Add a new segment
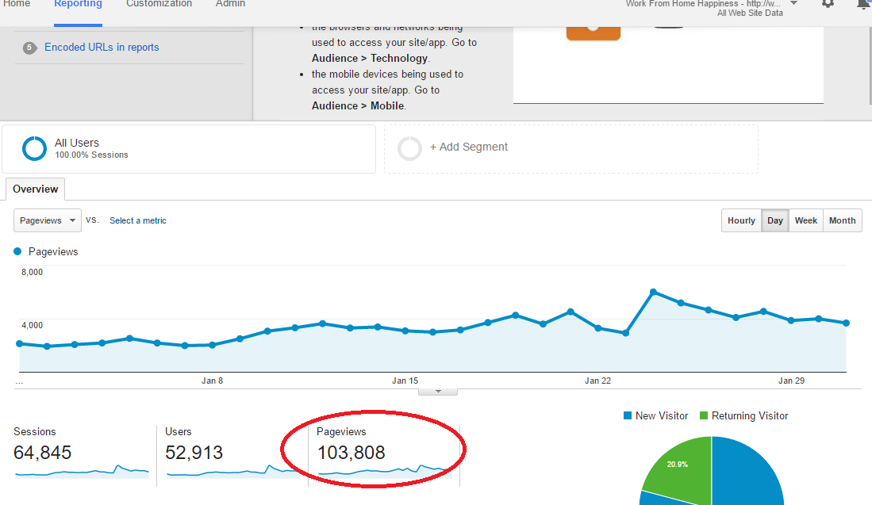872x505 pixels. [571, 148]
